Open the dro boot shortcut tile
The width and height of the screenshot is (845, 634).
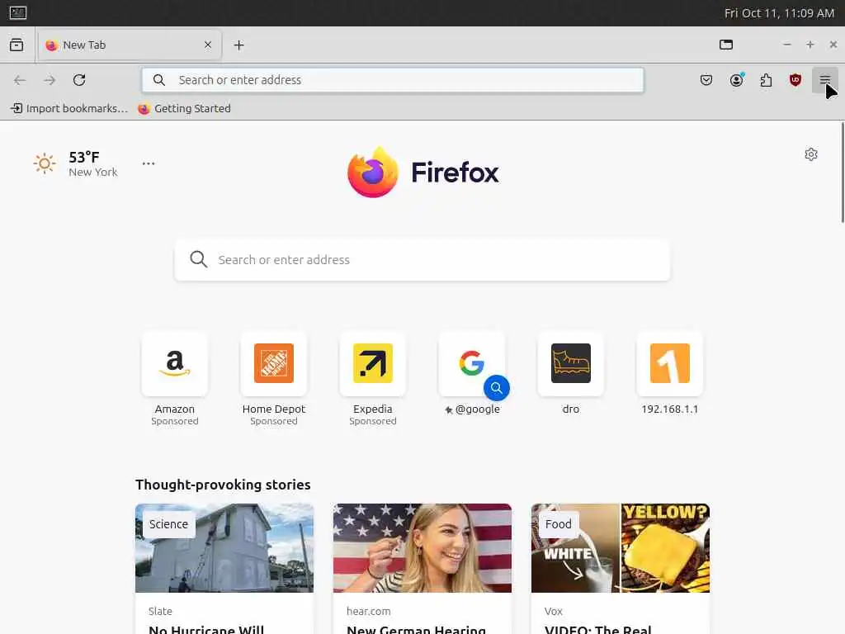pyautogui.click(x=571, y=364)
